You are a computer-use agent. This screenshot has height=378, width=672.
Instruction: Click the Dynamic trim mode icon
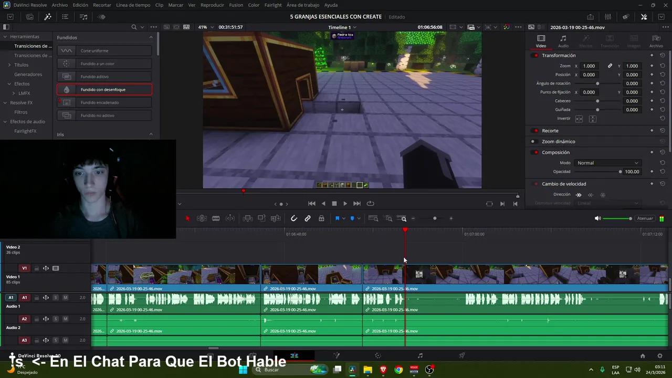(230, 218)
